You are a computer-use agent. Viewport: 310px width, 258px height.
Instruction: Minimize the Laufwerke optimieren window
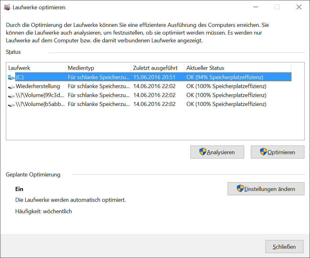[255, 7]
